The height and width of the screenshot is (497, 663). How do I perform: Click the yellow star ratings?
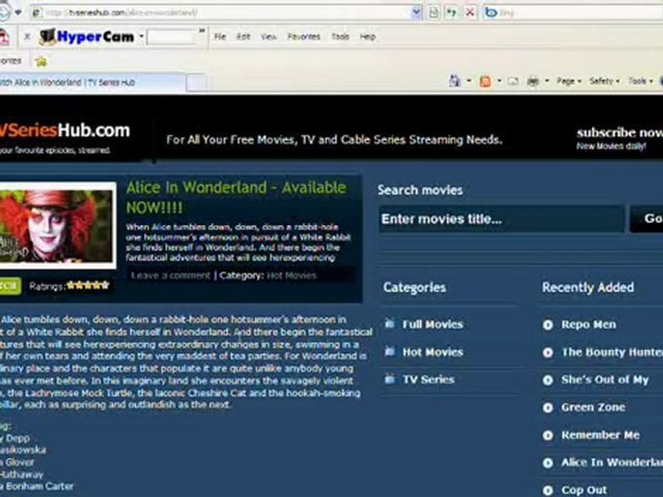click(x=88, y=285)
